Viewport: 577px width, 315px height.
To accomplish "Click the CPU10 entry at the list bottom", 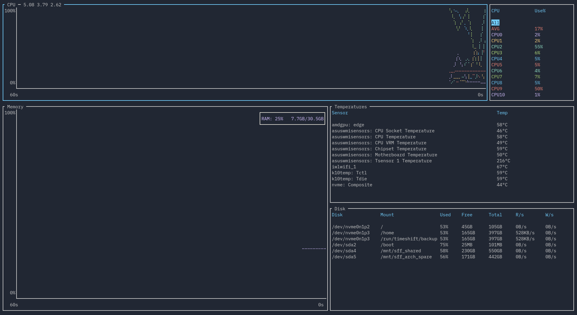I will (498, 95).
